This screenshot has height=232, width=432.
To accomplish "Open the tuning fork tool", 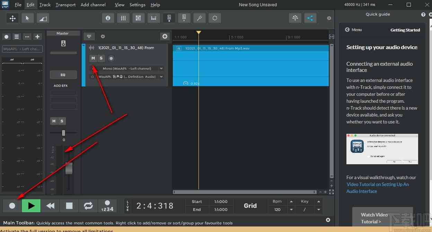I will click(x=200, y=18).
